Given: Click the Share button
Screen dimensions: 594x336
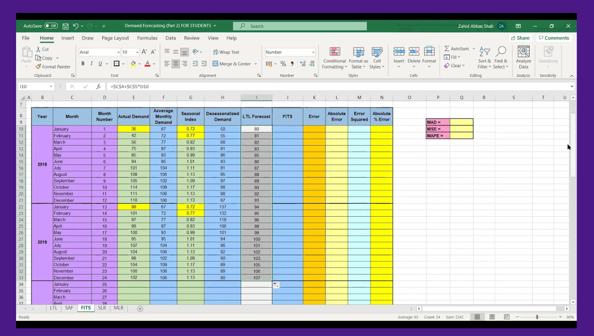Looking at the screenshot, I should tap(519, 37).
